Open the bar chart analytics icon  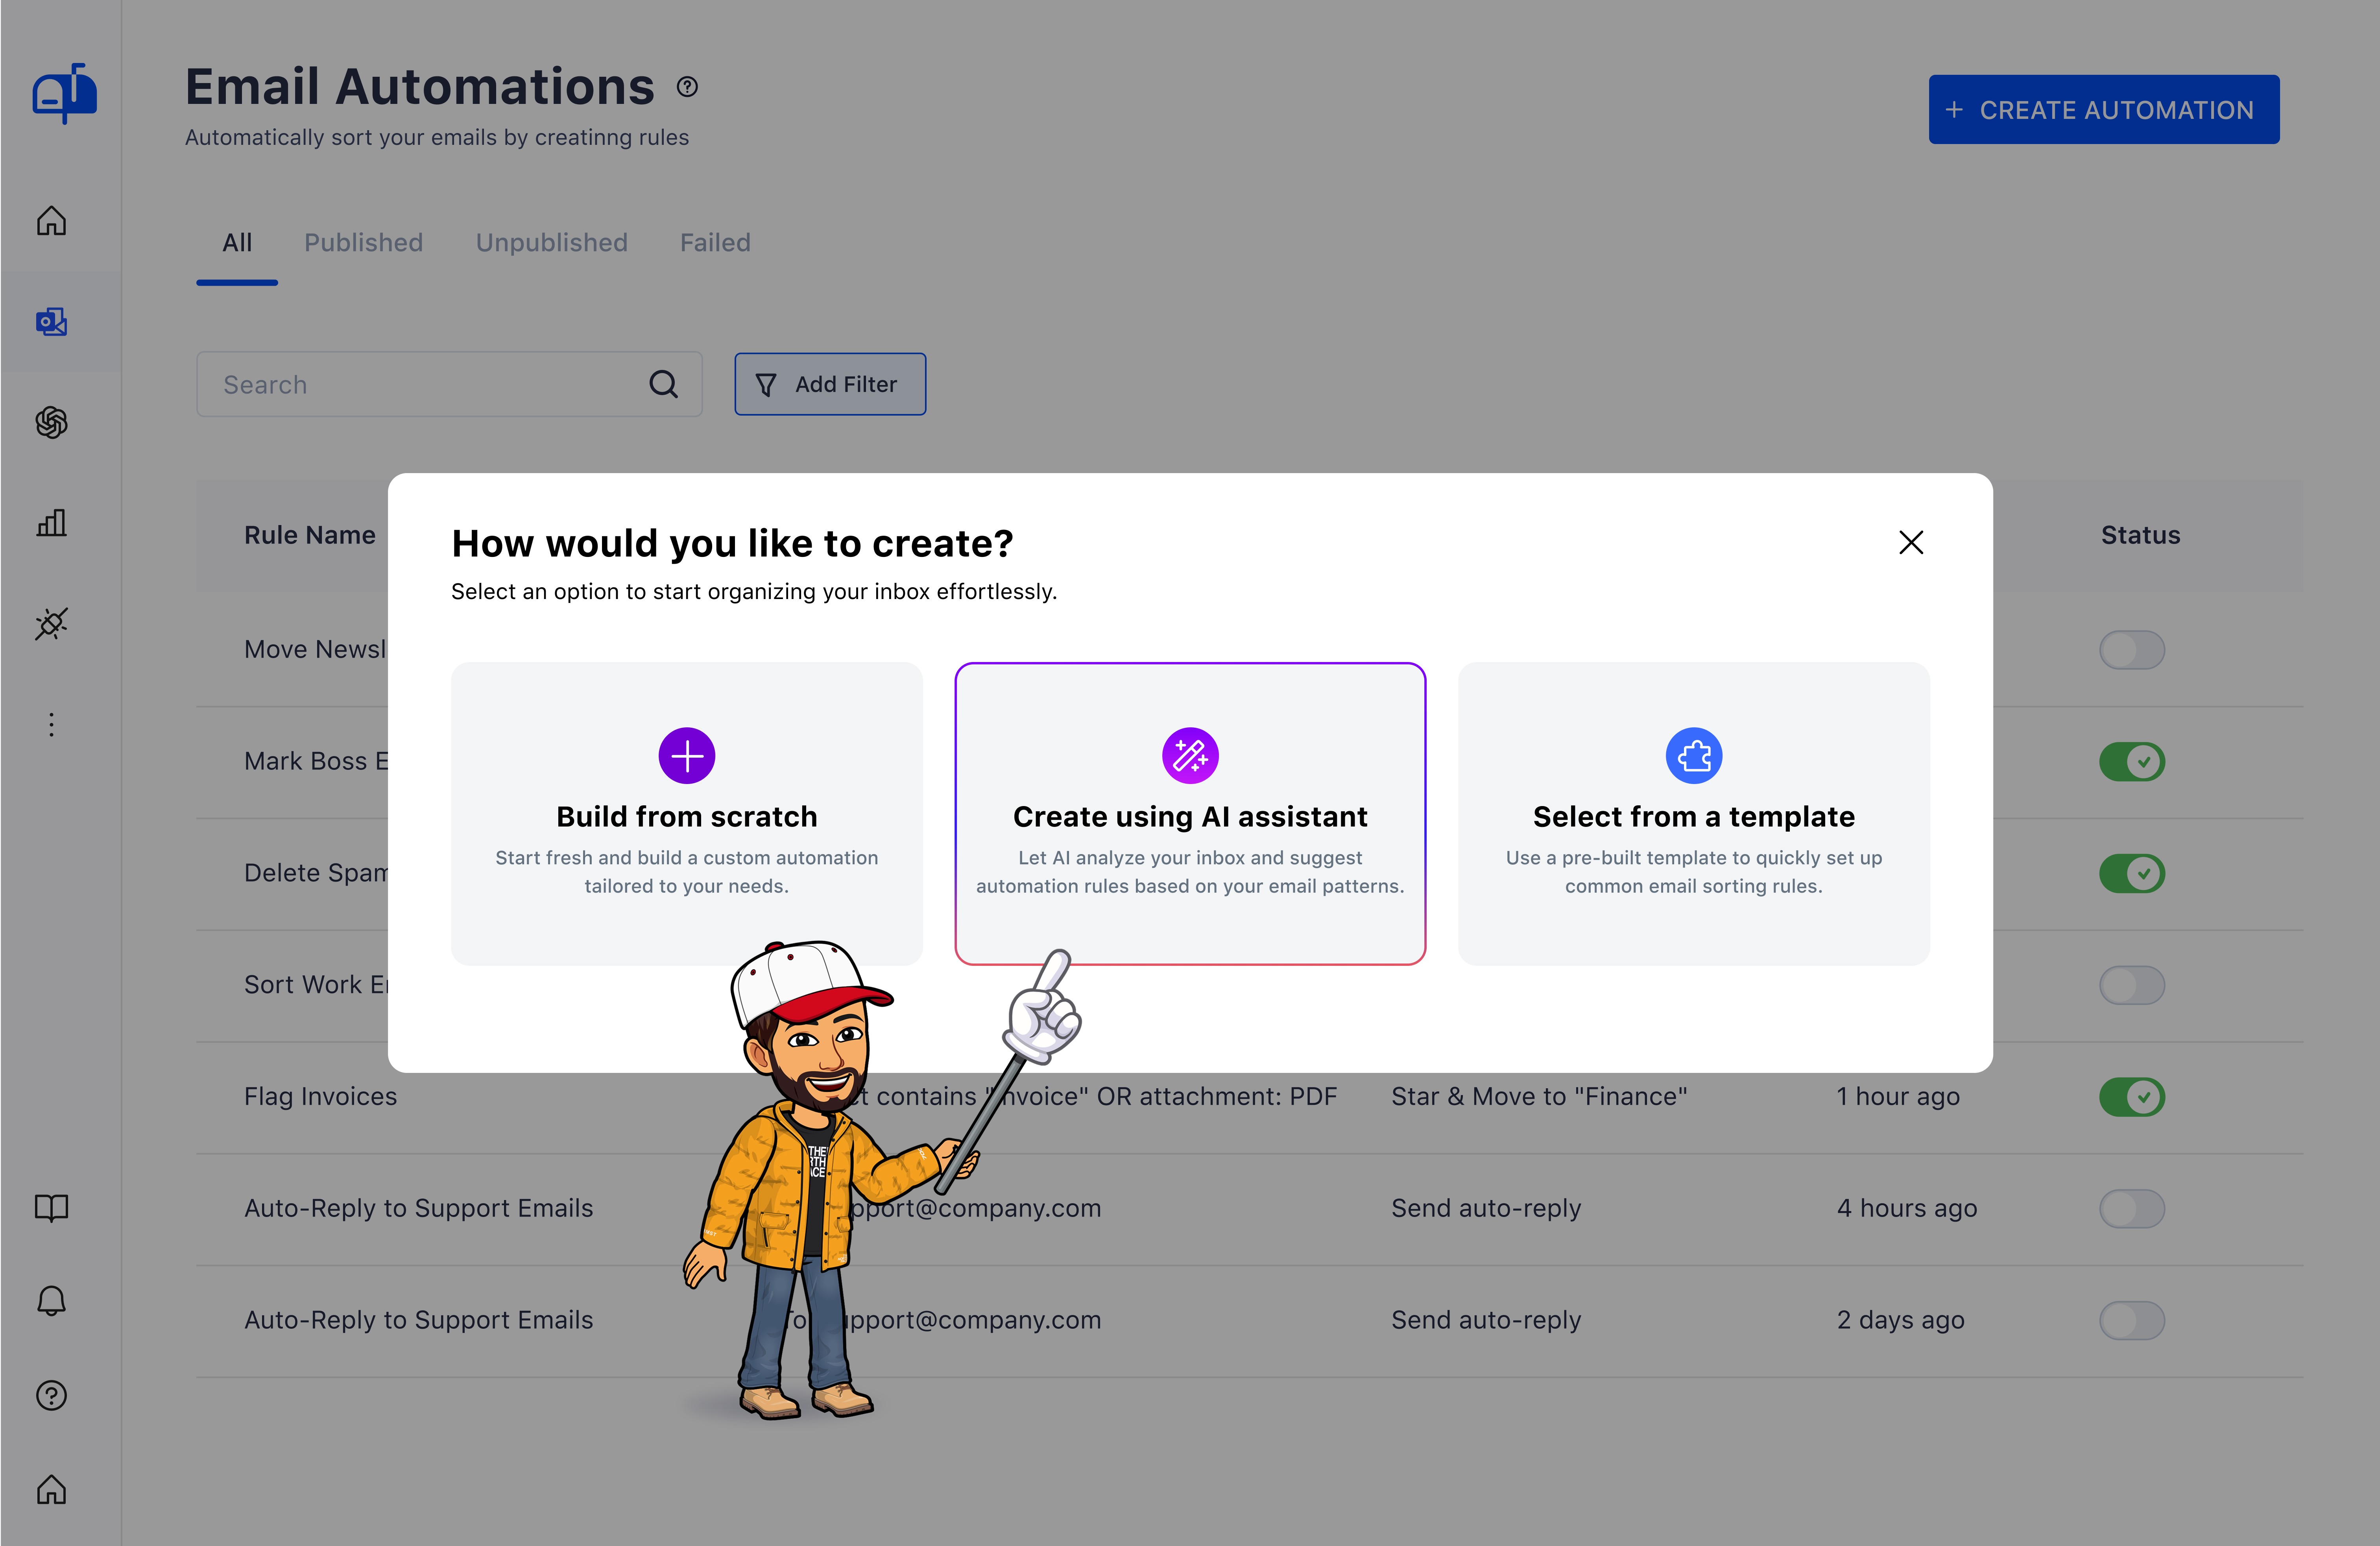(x=52, y=522)
